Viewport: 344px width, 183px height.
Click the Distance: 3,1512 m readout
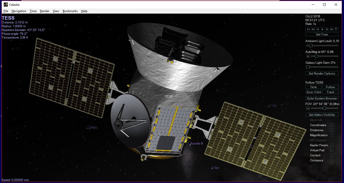click(15, 22)
